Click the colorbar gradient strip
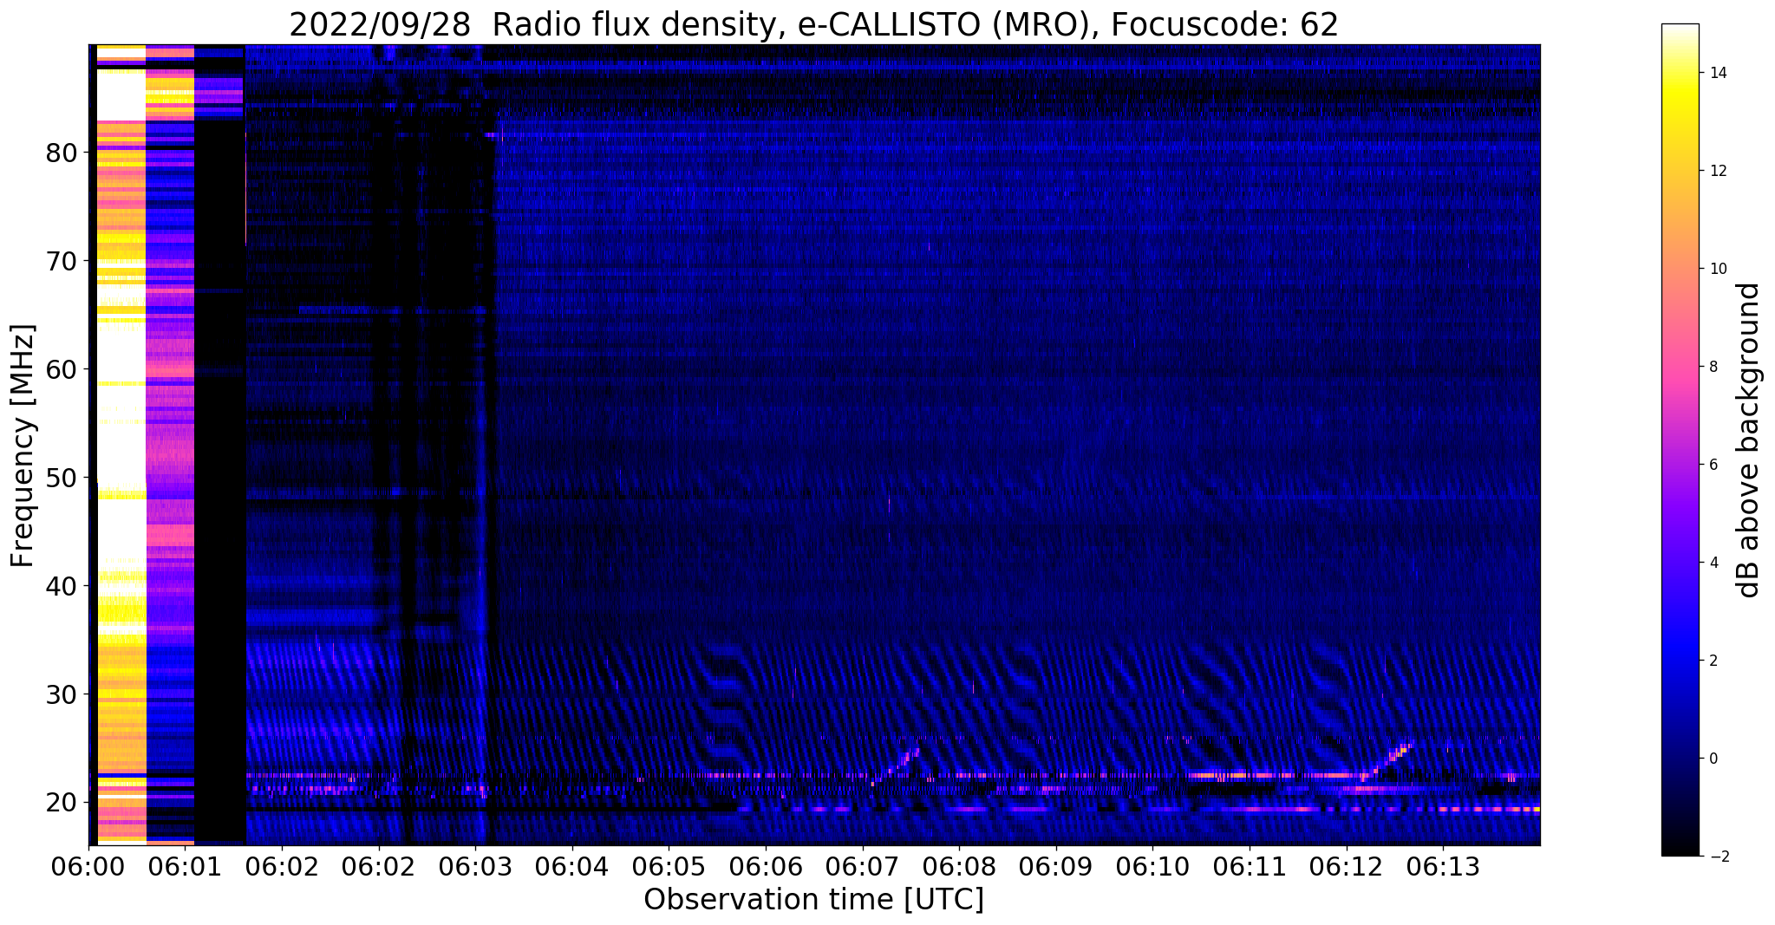The width and height of the screenshot is (1775, 925). (1680, 440)
